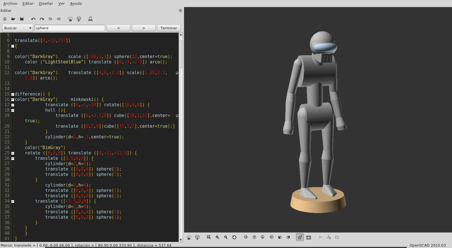Switch to the Back view
Image resolution: width=452 pixels, height=248 pixels.
pyautogui.click(x=288, y=237)
